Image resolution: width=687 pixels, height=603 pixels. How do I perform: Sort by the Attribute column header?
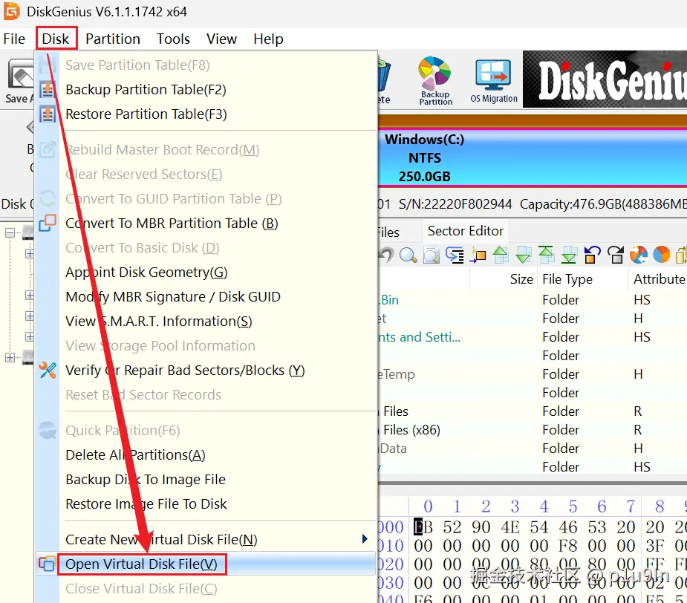click(659, 279)
